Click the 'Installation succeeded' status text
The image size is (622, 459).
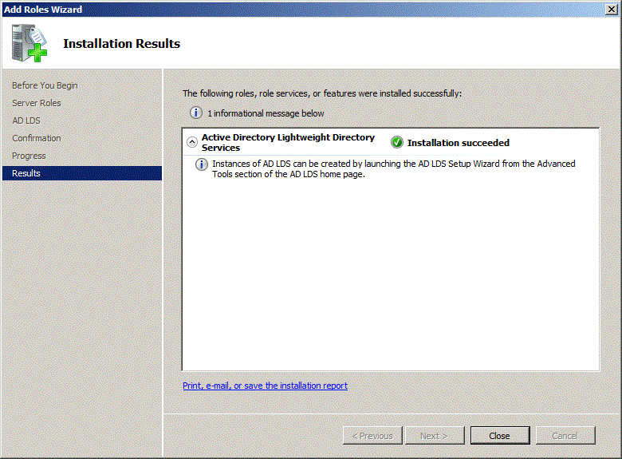click(459, 143)
